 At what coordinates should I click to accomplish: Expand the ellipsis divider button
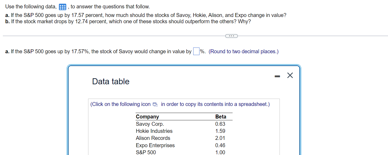point(232,36)
